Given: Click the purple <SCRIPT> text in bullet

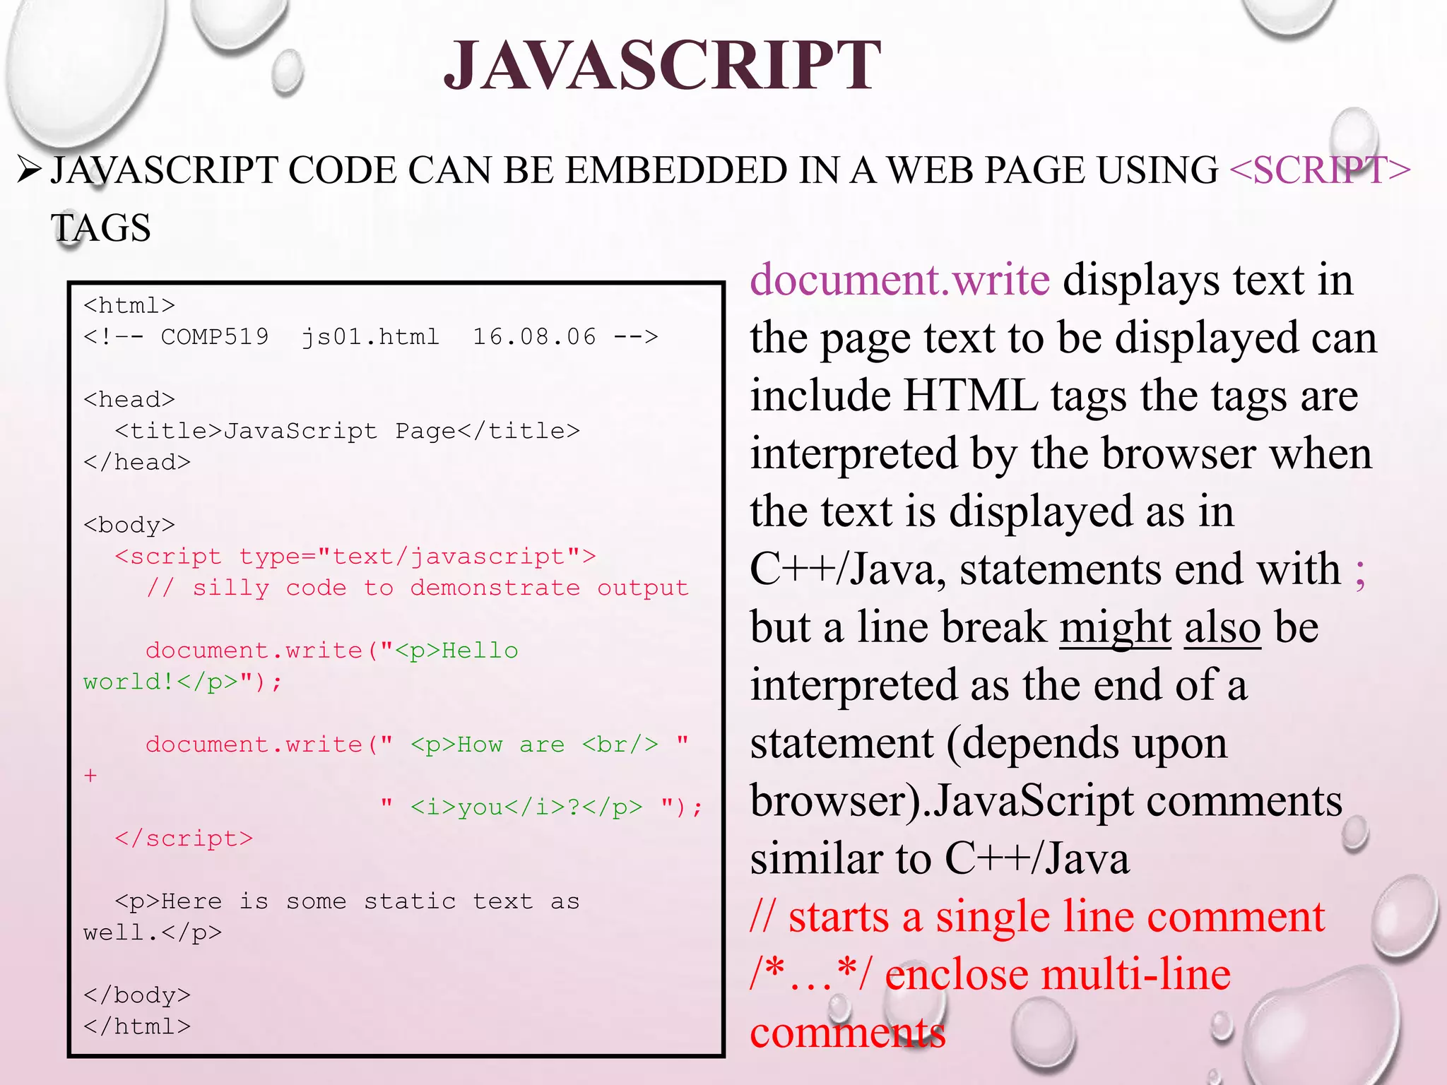Looking at the screenshot, I should point(1320,170).
